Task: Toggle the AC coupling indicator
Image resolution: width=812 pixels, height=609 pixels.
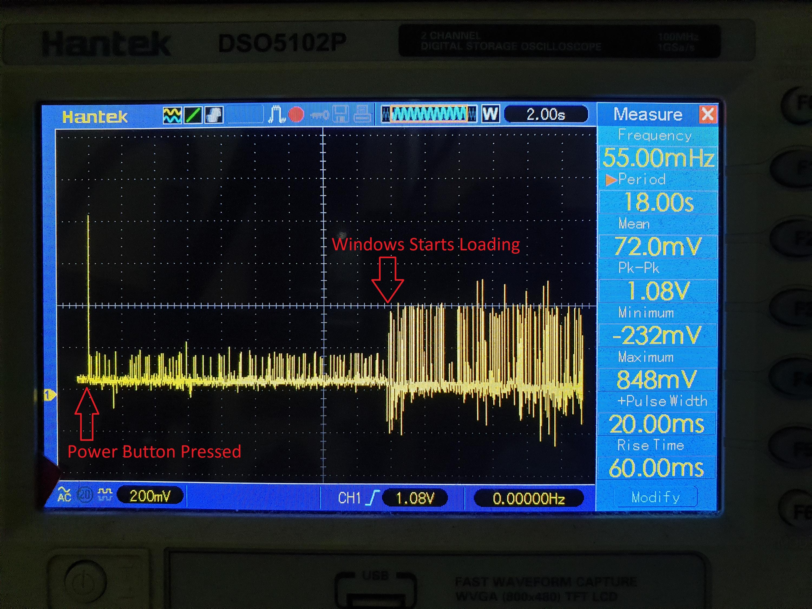Action: click(64, 495)
